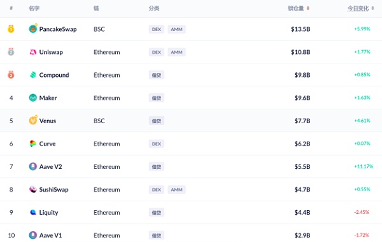This screenshot has width=382, height=242.
Task: Click the AMM tag on SushiSwap row
Action: [176, 189]
